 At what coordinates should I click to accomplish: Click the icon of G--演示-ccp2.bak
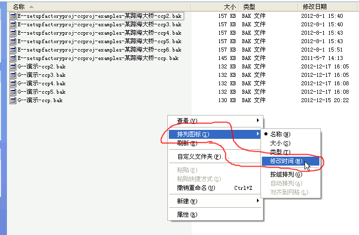click(13, 66)
